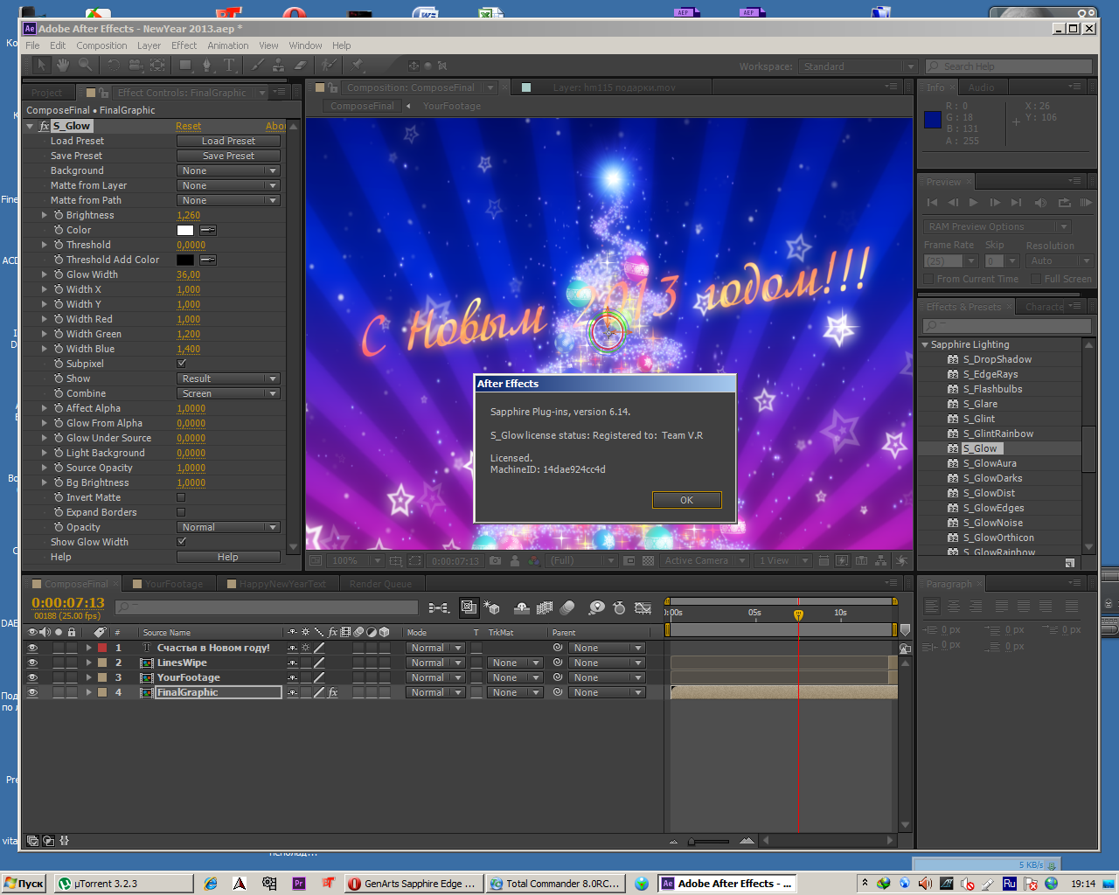Select the Hand tool in toolbar
Screen dimensions: 1119x895
(63, 66)
